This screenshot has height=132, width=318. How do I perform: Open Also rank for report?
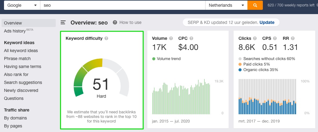coord(16,74)
